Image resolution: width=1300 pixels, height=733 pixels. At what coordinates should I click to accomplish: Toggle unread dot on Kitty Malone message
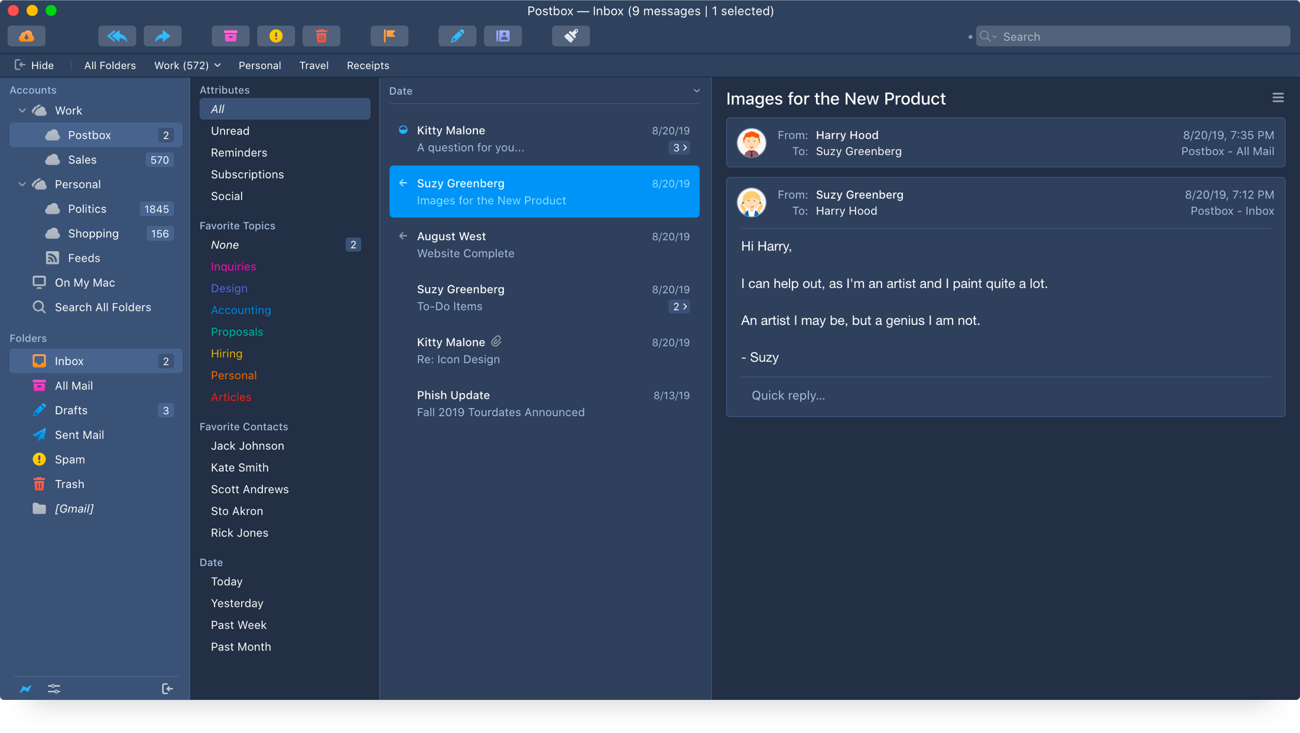pyautogui.click(x=403, y=130)
